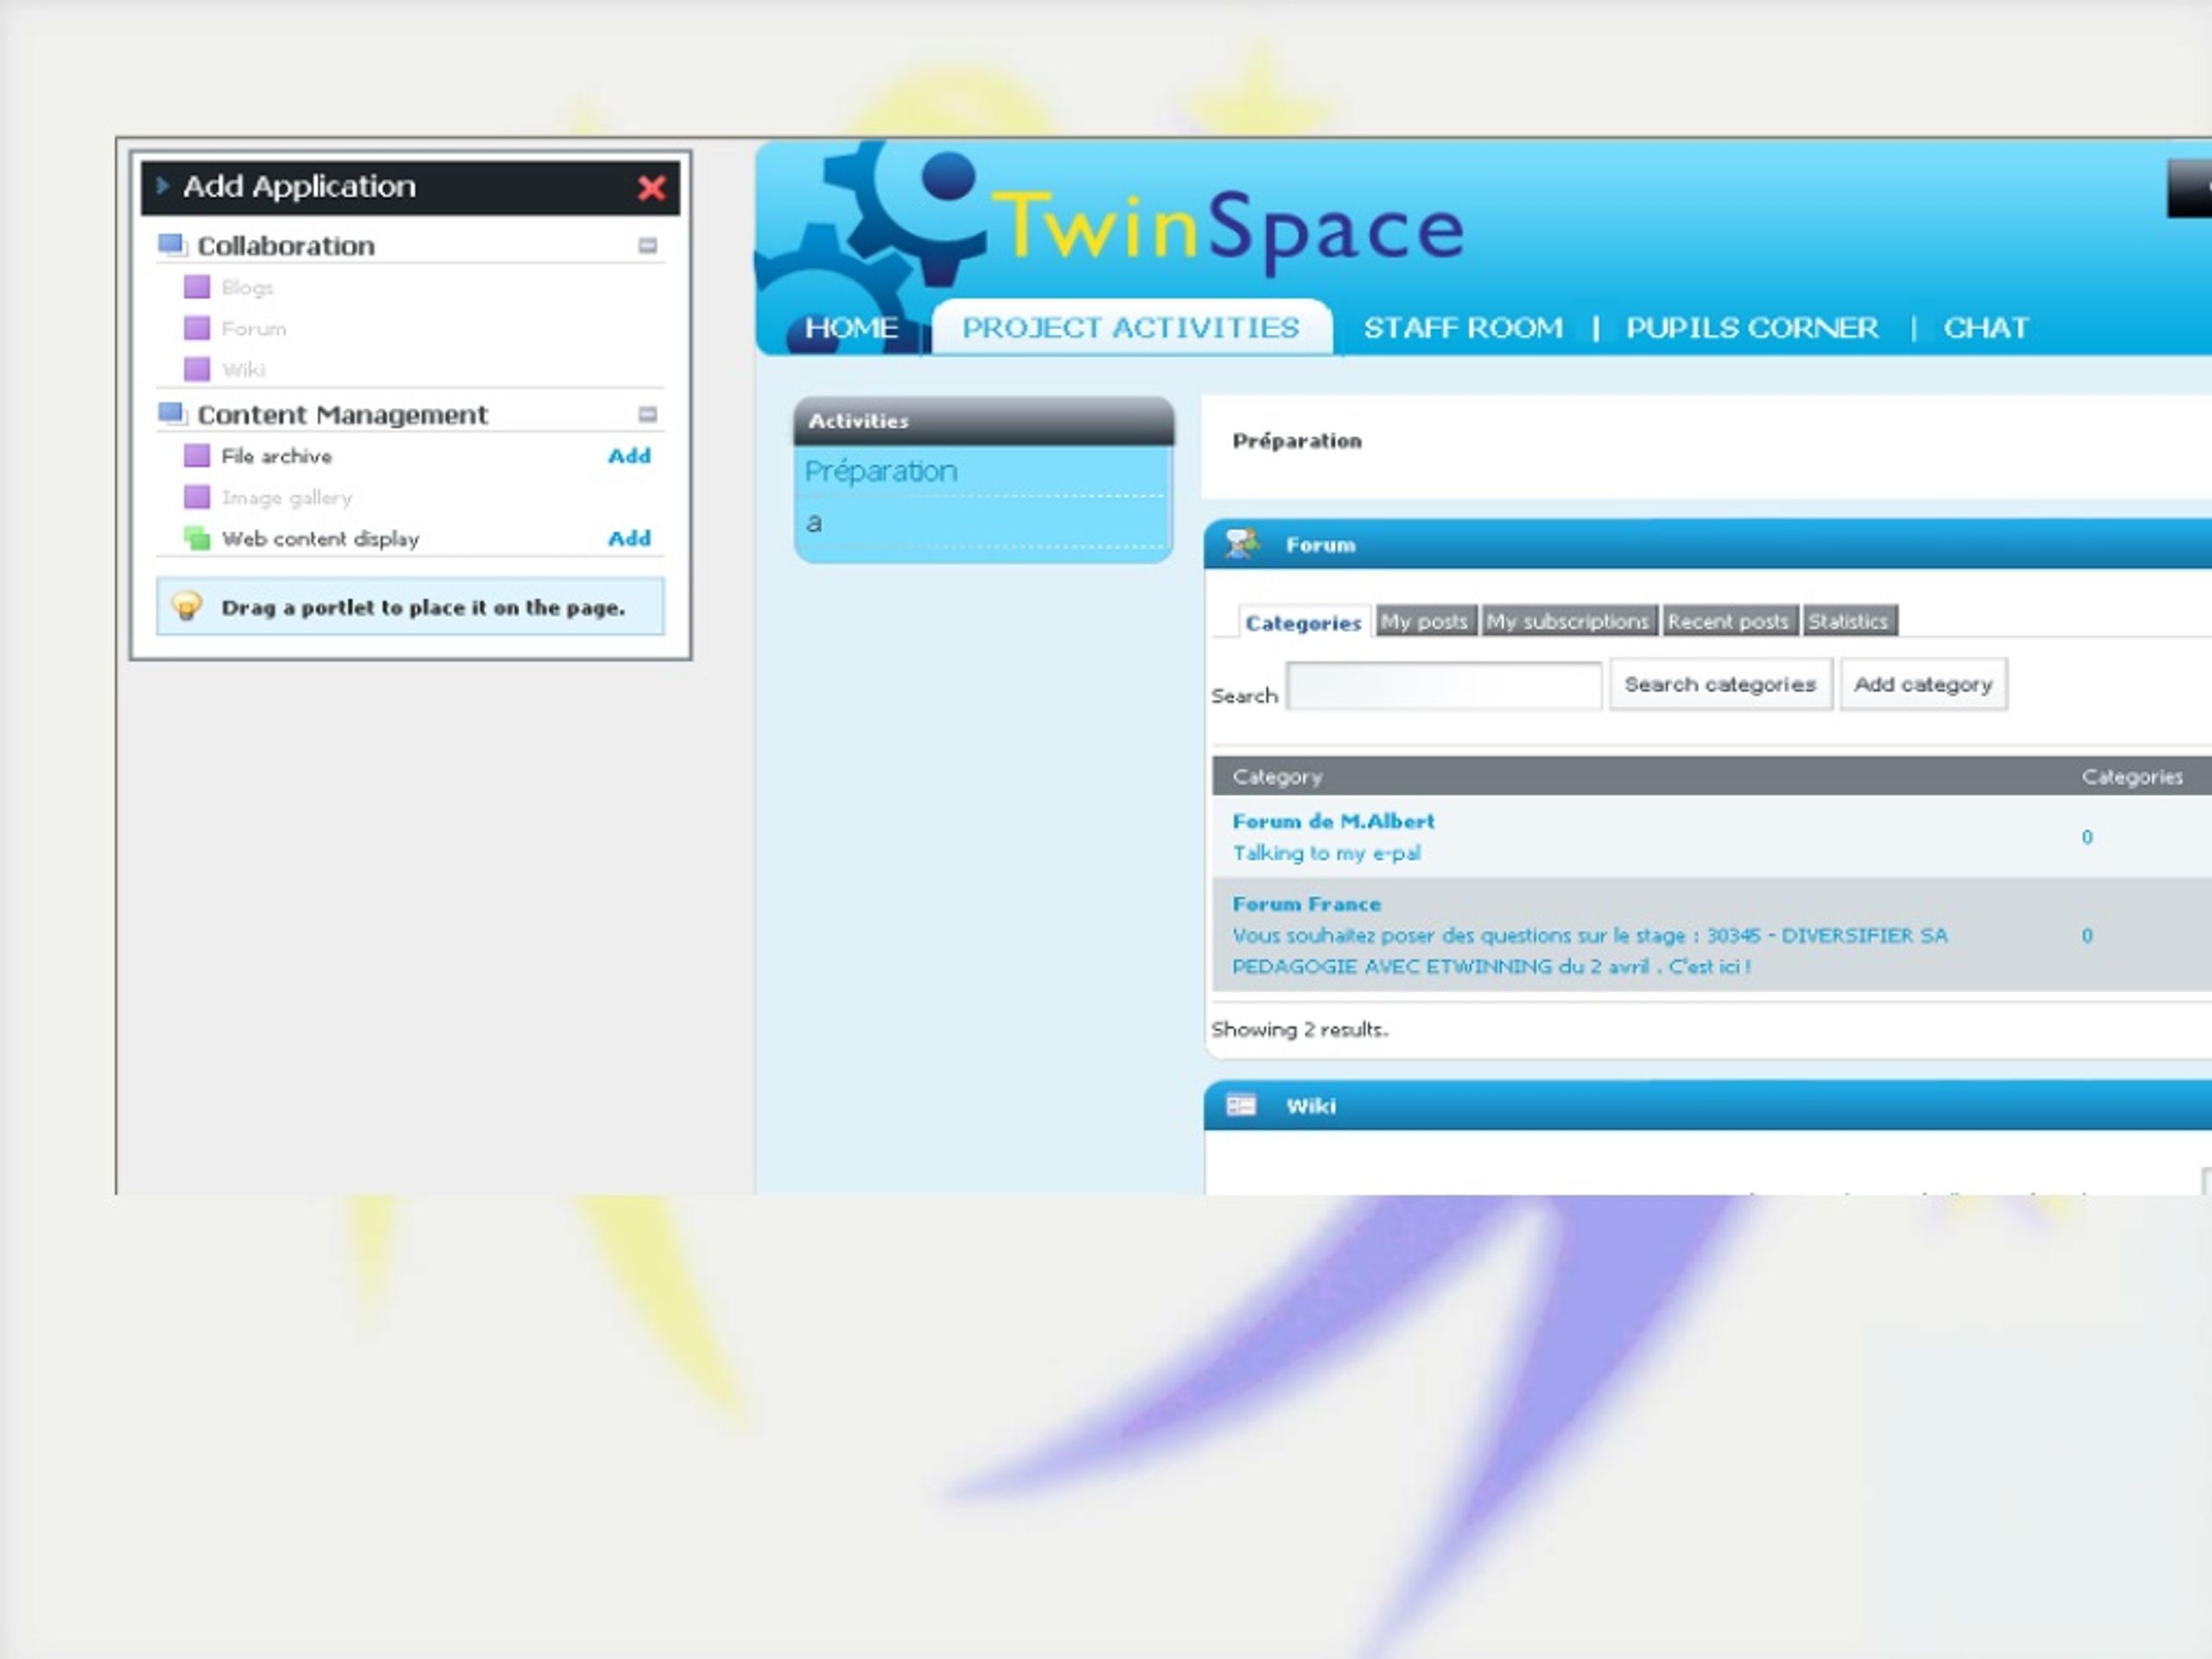Click the category count for Forum France
Viewport: 2212px width, 1659px height.
click(x=2087, y=936)
